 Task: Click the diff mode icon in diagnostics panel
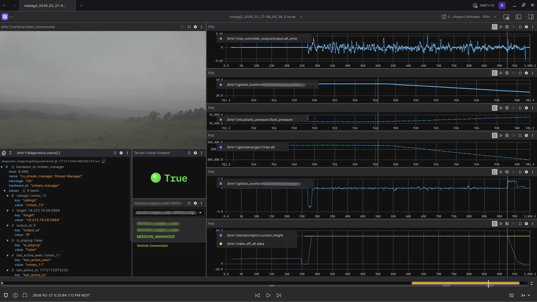pyautogui.click(x=4, y=153)
